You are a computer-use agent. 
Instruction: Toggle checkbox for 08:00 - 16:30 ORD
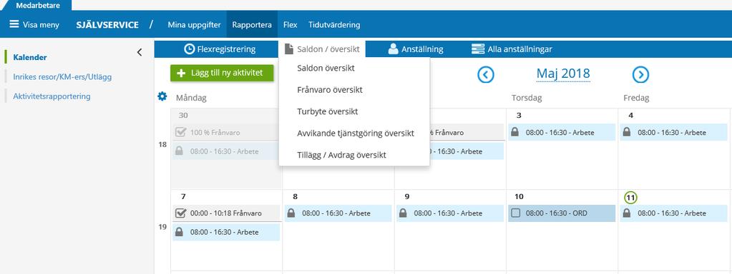(x=515, y=213)
